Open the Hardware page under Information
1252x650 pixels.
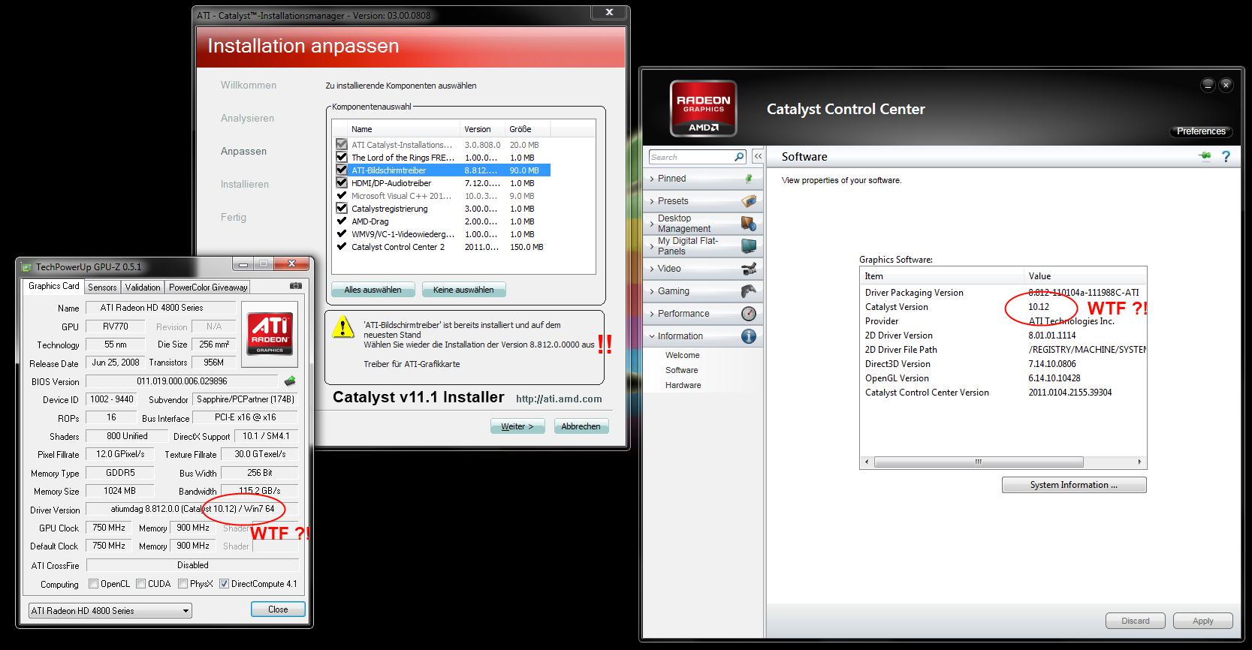pyautogui.click(x=683, y=385)
